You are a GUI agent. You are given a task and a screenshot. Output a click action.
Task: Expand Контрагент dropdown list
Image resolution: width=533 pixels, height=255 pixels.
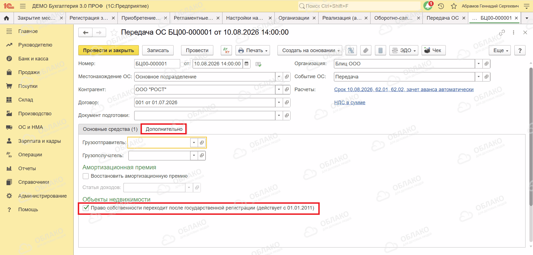(279, 90)
